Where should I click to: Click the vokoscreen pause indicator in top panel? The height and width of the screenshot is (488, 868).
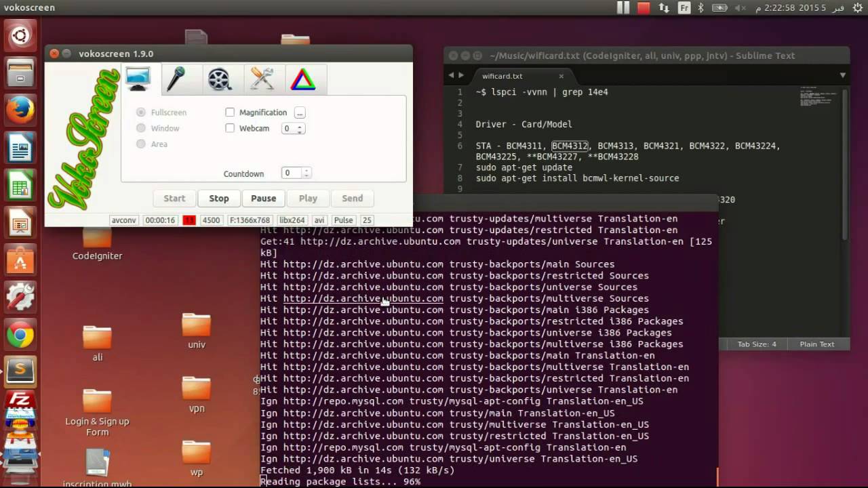point(623,7)
